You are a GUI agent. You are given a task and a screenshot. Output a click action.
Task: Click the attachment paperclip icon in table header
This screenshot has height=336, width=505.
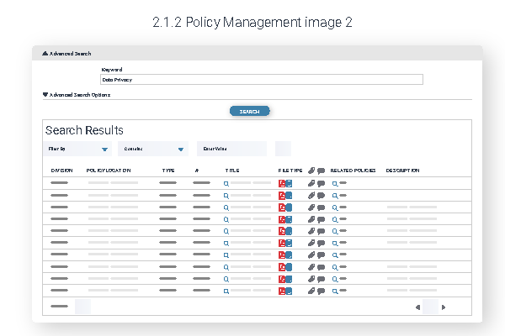311,171
